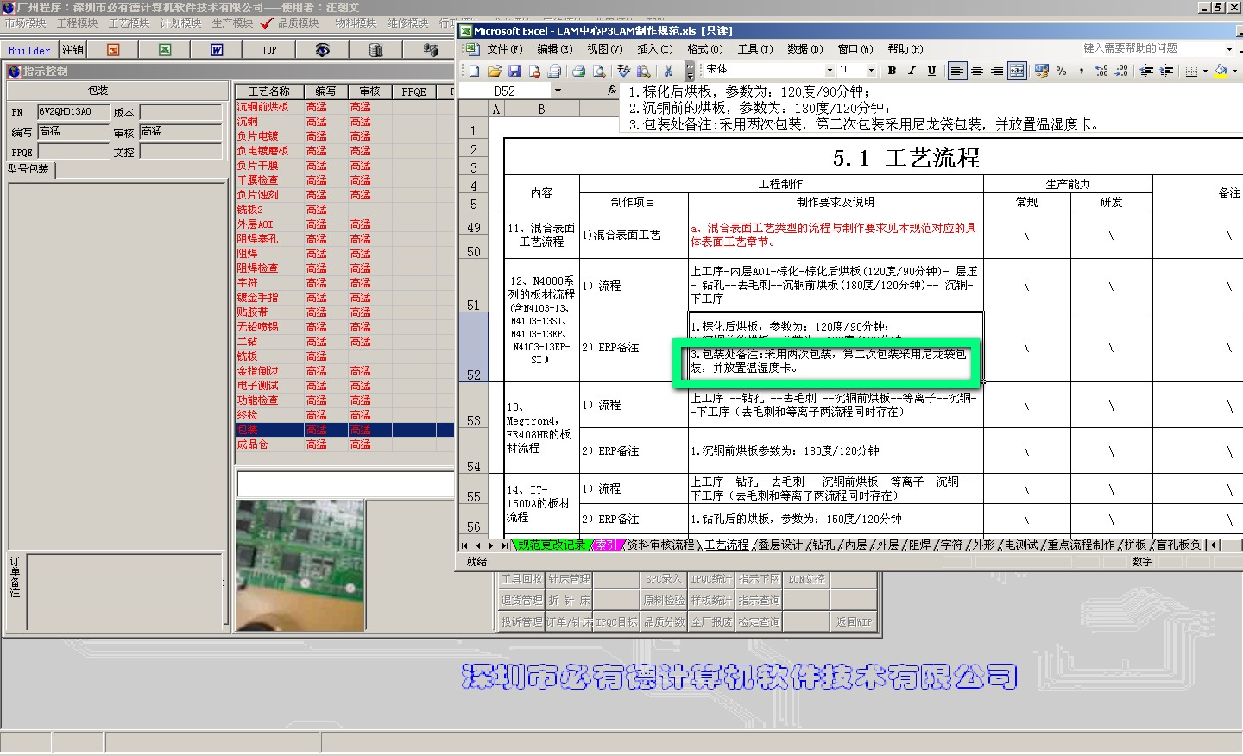The image size is (1243, 756).
Task: Click the 工艺名称 column header
Action: (269, 91)
